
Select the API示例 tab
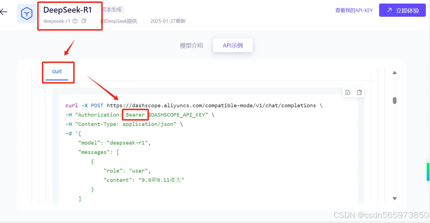(233, 45)
